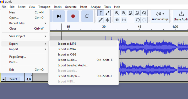Image resolution: width=188 pixels, height=99 pixels.
Task: Click the Share Audio button
Action: tap(180, 16)
